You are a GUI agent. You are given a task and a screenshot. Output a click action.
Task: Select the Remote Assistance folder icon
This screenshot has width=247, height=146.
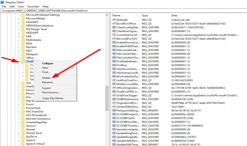coord(23,119)
